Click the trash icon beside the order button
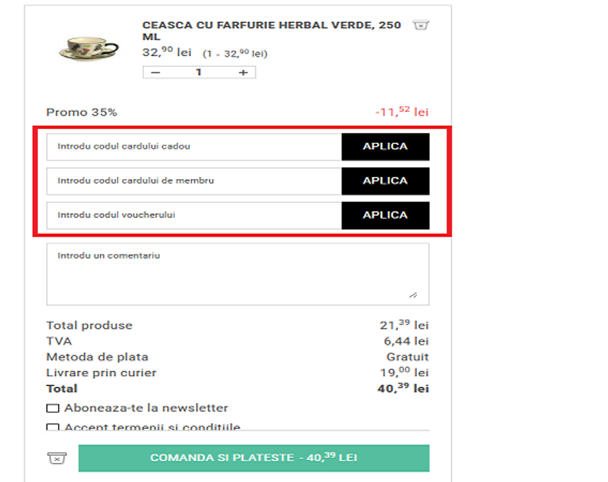Image resolution: width=608 pixels, height=482 pixels. [x=57, y=458]
